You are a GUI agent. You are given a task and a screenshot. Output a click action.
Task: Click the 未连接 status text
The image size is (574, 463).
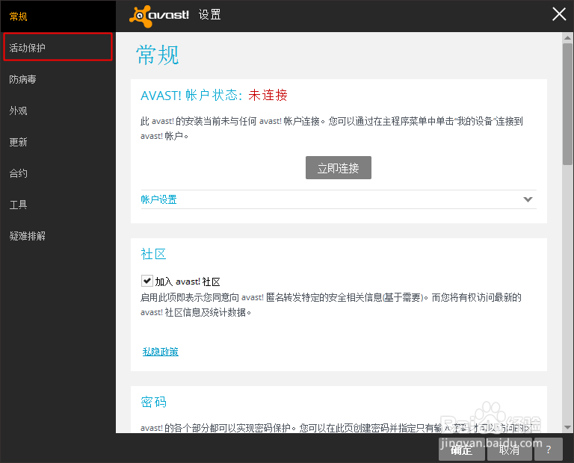(x=268, y=95)
